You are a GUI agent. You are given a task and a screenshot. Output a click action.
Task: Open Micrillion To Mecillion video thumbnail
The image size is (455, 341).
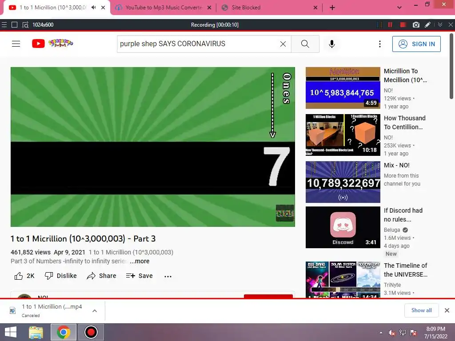tap(343, 88)
